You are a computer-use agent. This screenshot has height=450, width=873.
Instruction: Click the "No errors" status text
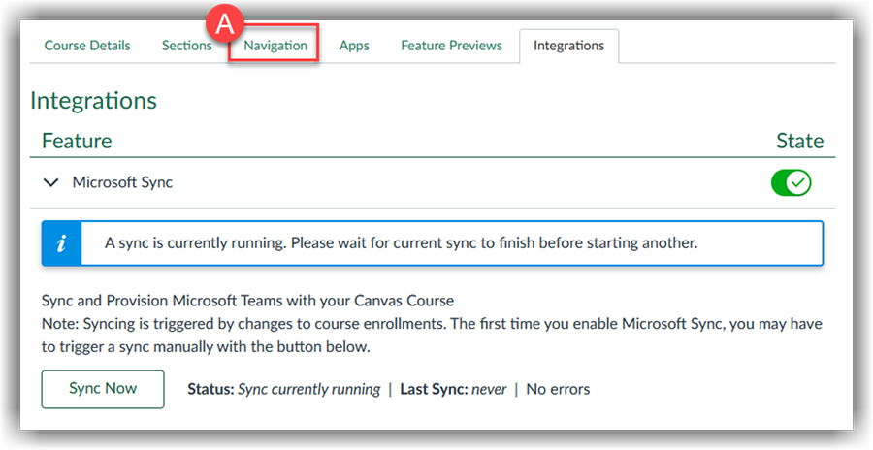[x=558, y=389]
